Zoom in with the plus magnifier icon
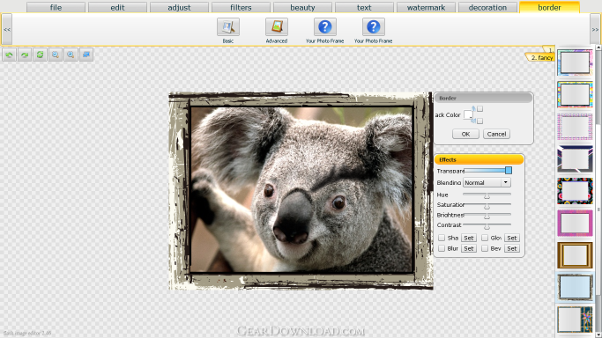Image resolution: width=602 pixels, height=338 pixels. 71,55
